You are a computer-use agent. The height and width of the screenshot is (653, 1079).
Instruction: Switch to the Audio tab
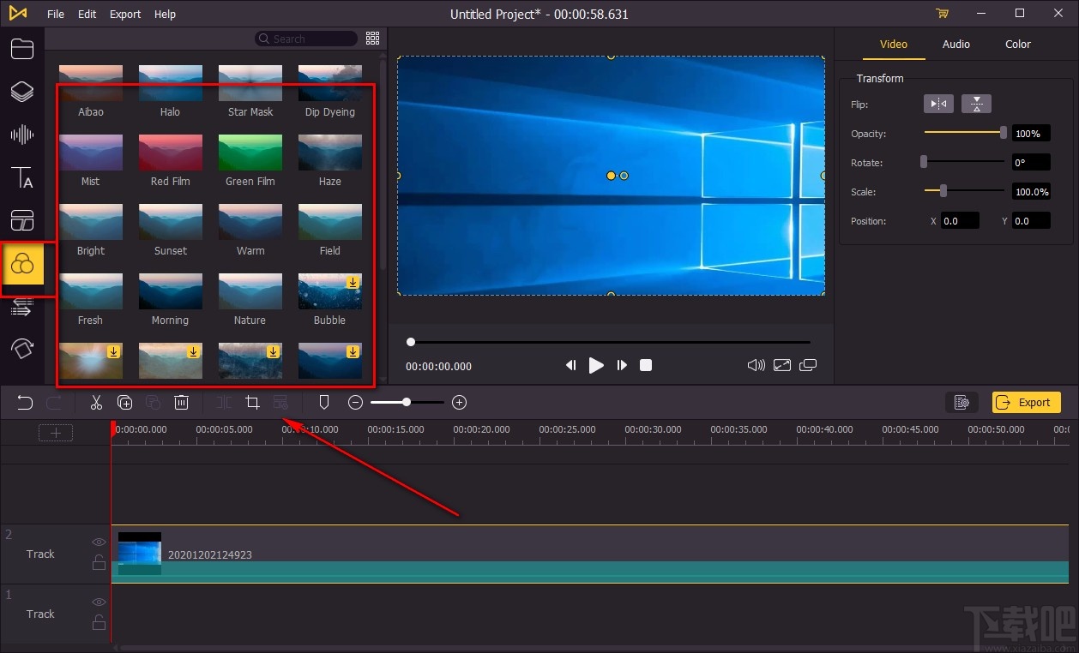[x=955, y=45]
